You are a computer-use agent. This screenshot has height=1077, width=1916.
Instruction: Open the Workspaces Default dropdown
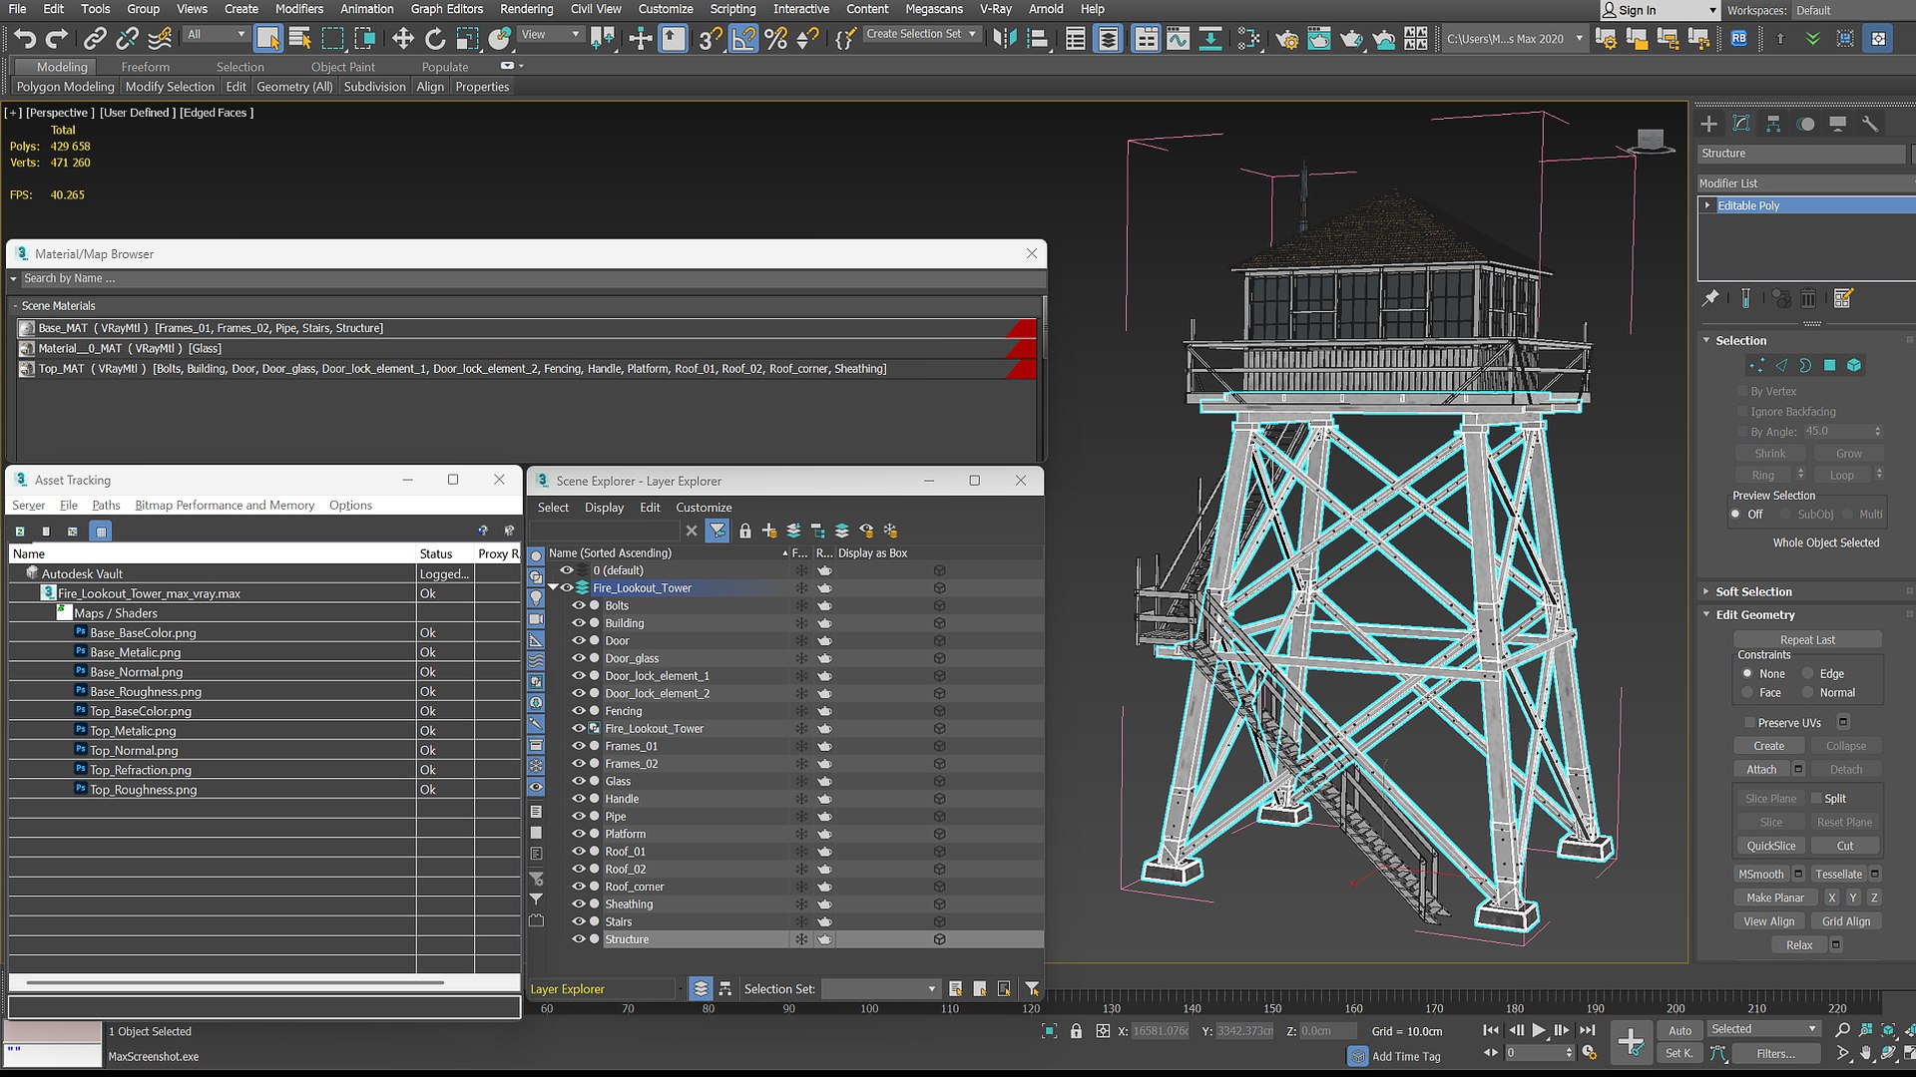click(1852, 10)
